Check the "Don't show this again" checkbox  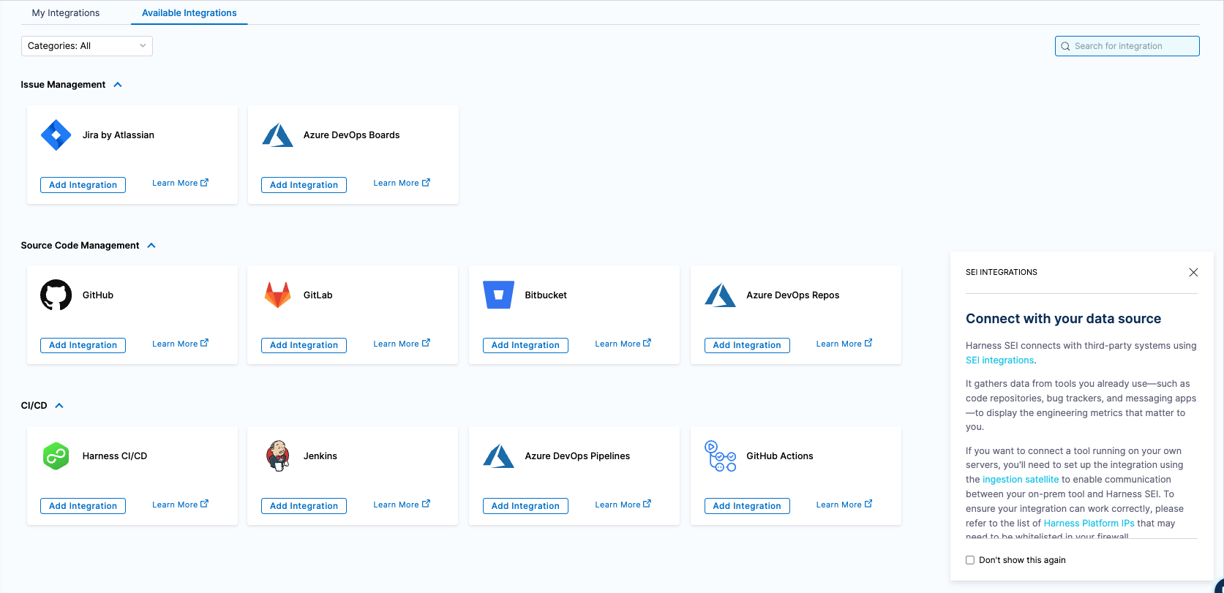pyautogui.click(x=970, y=560)
